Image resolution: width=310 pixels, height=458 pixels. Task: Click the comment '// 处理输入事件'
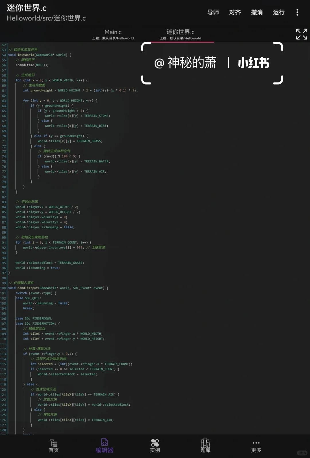(x=21, y=283)
